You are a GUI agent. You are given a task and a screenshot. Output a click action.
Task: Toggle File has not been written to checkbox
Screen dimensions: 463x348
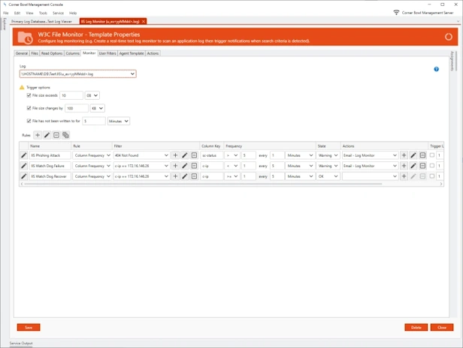[x=29, y=121]
